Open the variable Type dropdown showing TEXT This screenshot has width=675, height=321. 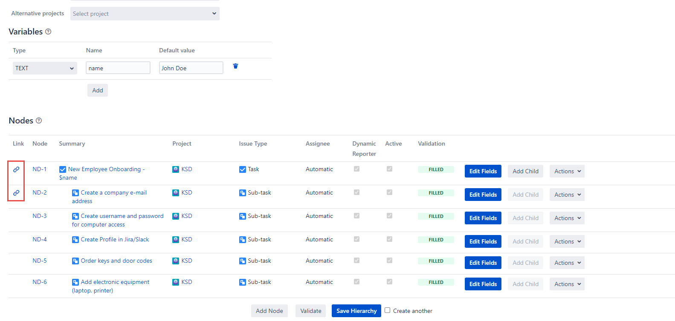(x=45, y=68)
